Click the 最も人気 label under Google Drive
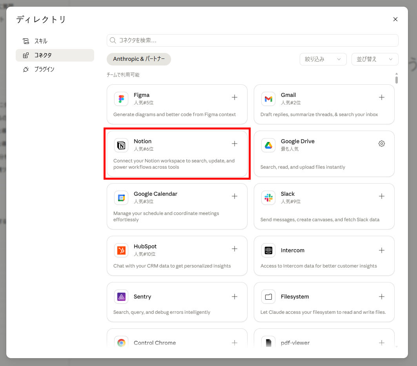The height and width of the screenshot is (366, 417). 290,149
